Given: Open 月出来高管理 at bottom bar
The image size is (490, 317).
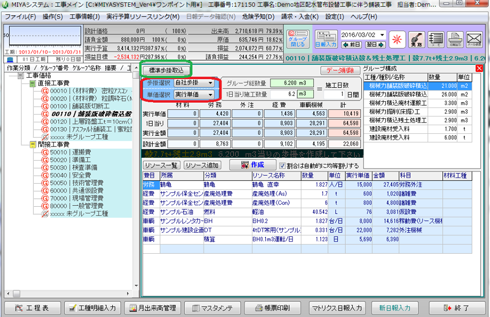Looking at the screenshot, I should pos(153,308).
